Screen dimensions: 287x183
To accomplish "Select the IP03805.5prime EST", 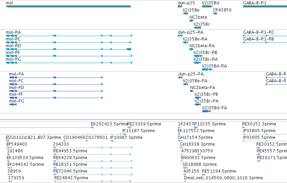I will click(x=265, y=134).
